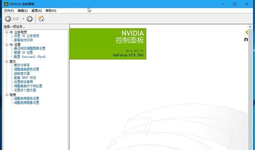Collapse the 3D 立体视觉 tree node
This screenshot has width=255, height=150.
[x=7, y=32]
